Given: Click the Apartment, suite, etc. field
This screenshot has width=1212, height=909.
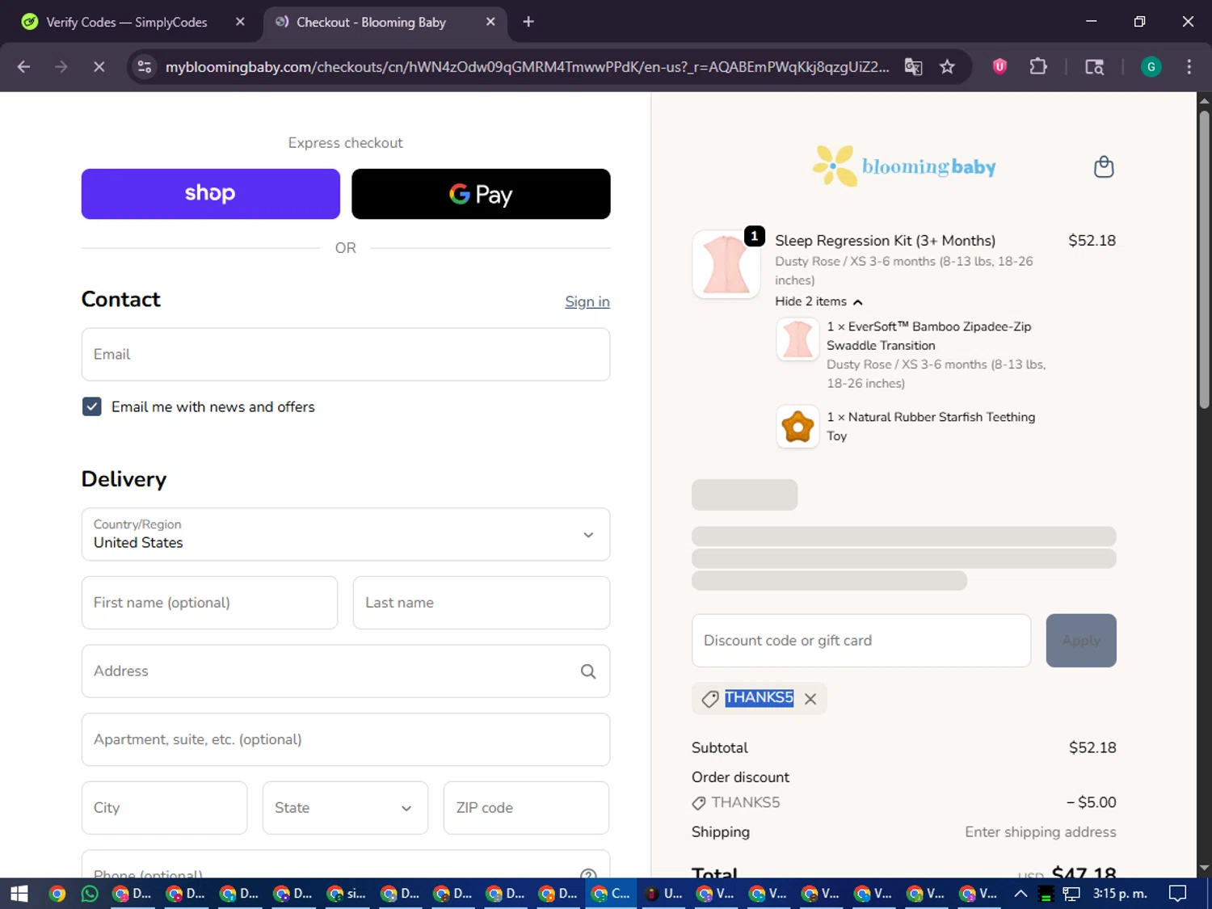Looking at the screenshot, I should [x=346, y=739].
